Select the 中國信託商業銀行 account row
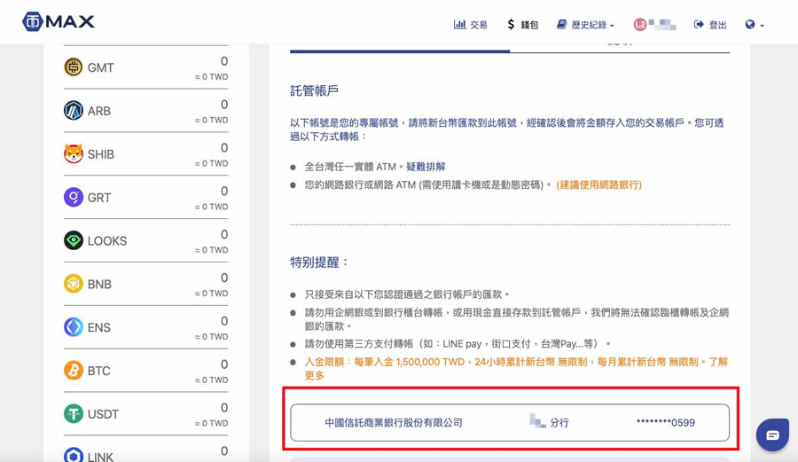The image size is (798, 462). [510, 423]
